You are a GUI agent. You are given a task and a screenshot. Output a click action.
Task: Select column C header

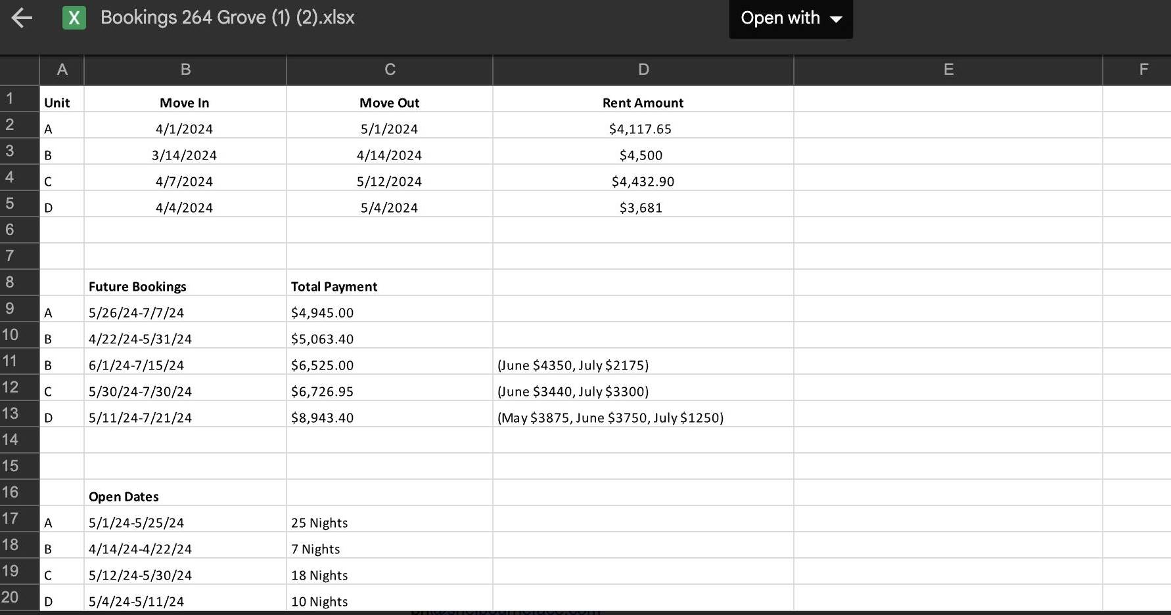tap(390, 70)
